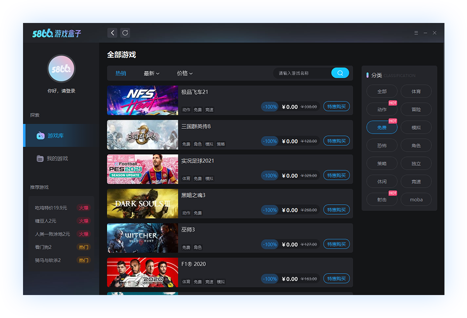
Task: Select the 免费 category filter
Action: [382, 128]
